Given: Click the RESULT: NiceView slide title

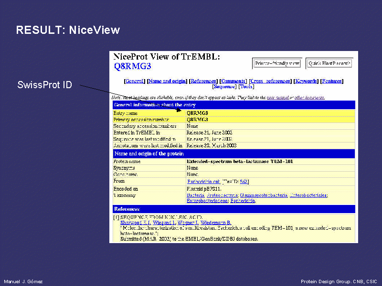Looking at the screenshot, I should tap(68, 30).
